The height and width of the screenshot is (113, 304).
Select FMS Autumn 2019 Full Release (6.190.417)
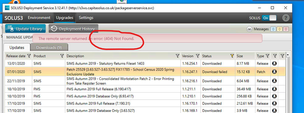[99, 89]
